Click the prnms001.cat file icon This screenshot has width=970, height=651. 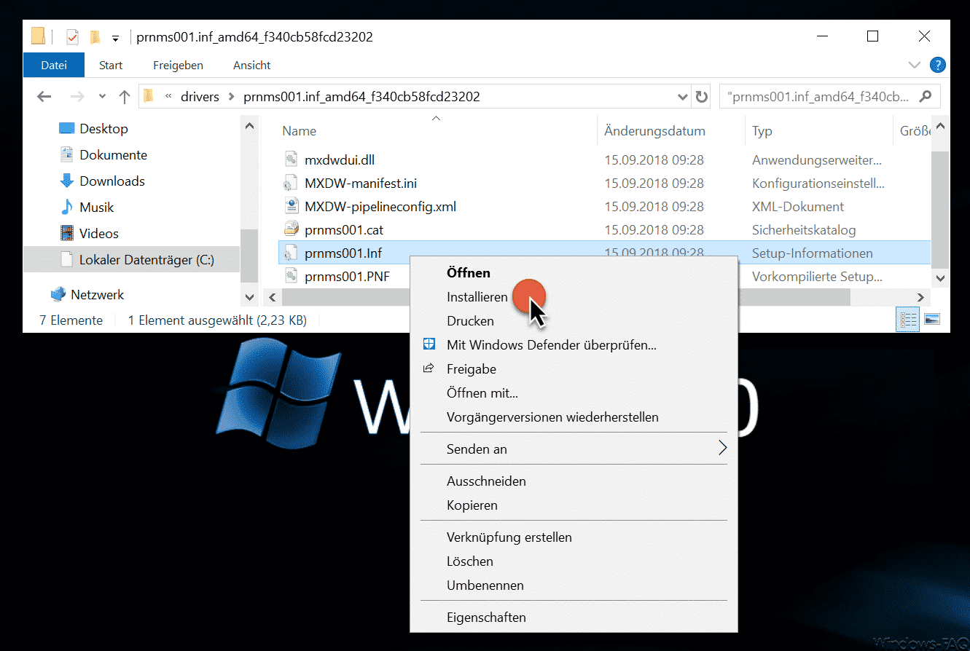click(291, 229)
